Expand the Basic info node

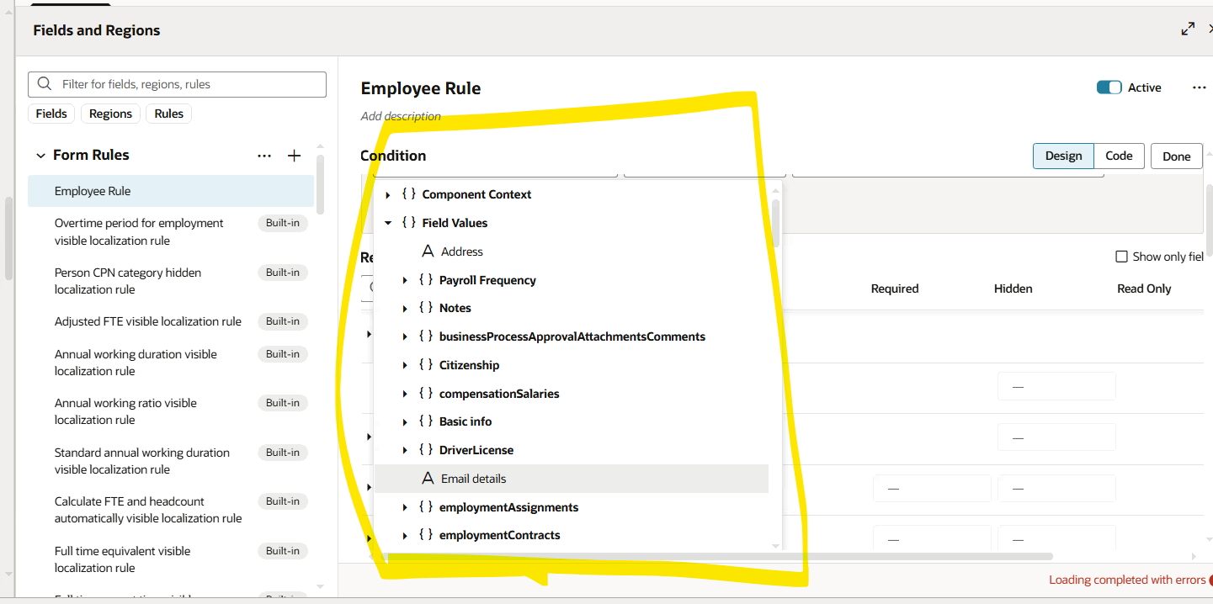[405, 422]
